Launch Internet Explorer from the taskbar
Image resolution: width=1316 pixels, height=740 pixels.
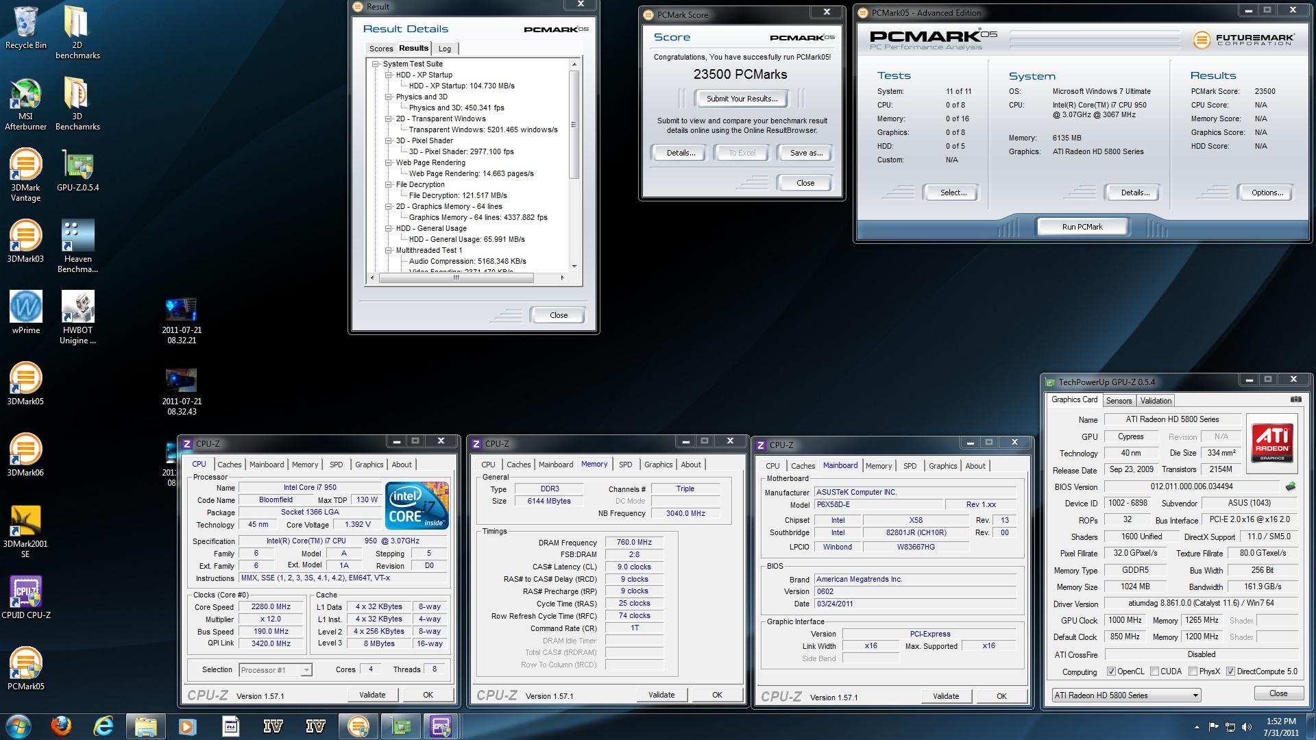coord(103,726)
